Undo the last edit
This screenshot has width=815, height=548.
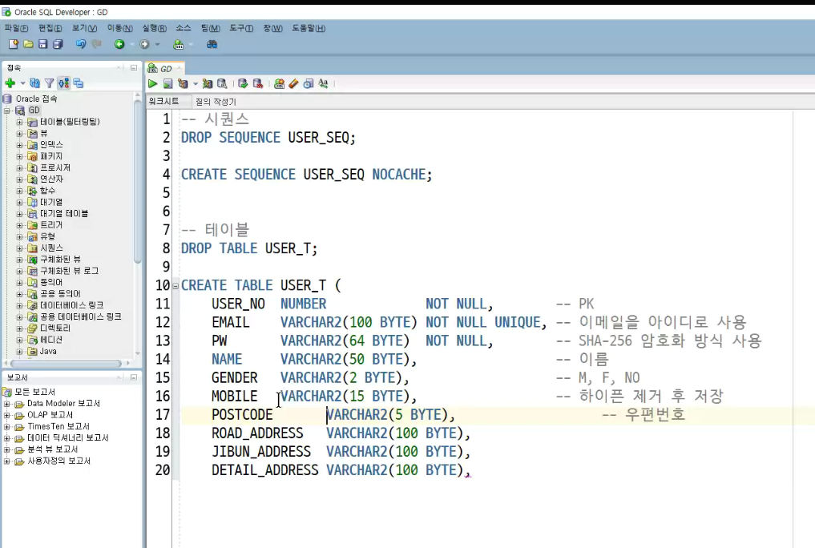point(81,44)
